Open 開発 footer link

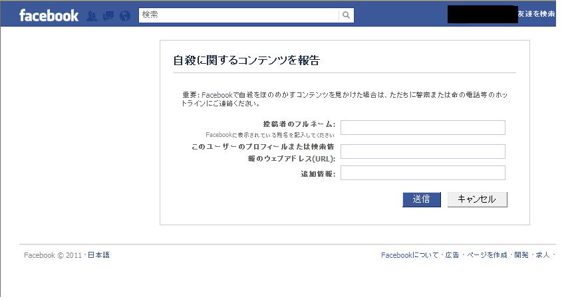click(521, 255)
